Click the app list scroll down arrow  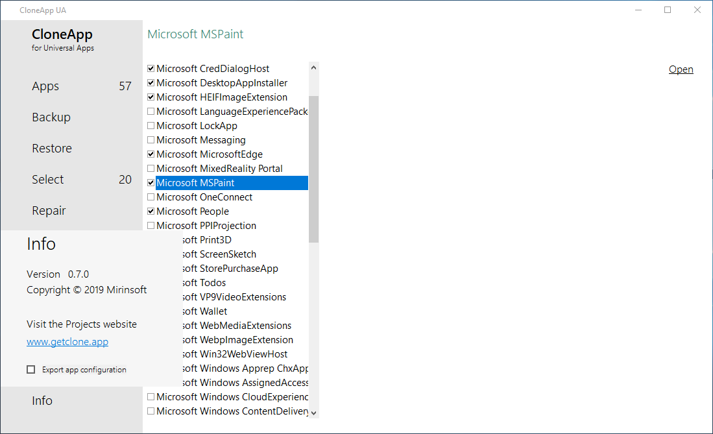click(x=313, y=413)
